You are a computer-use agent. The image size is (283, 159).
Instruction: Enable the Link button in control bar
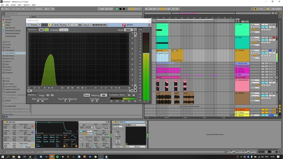point(4,9)
